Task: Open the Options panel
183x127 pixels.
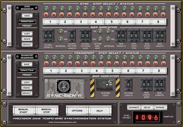Action: 77,111
